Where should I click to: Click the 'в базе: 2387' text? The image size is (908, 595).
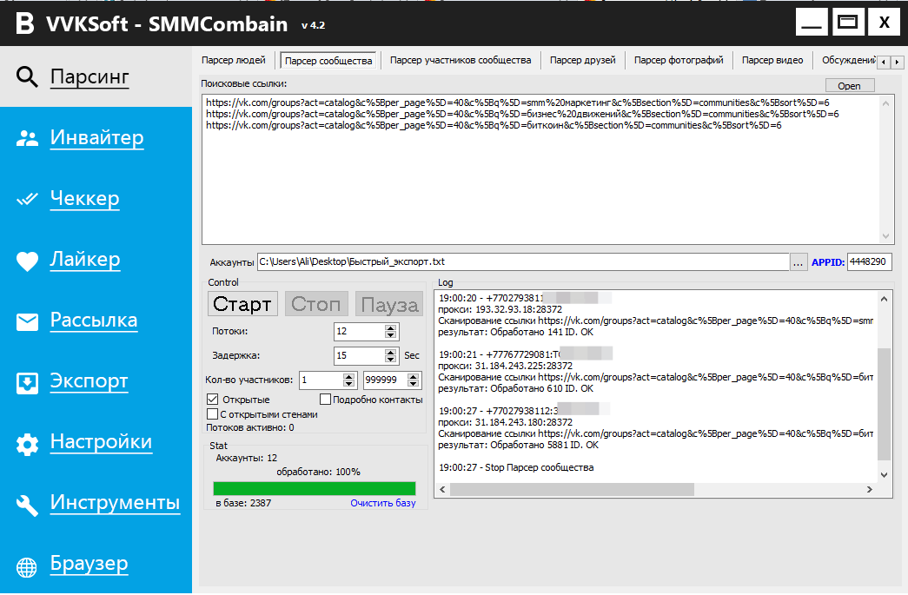(x=243, y=503)
